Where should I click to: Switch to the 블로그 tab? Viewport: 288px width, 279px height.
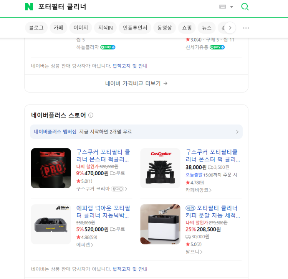coord(36,28)
